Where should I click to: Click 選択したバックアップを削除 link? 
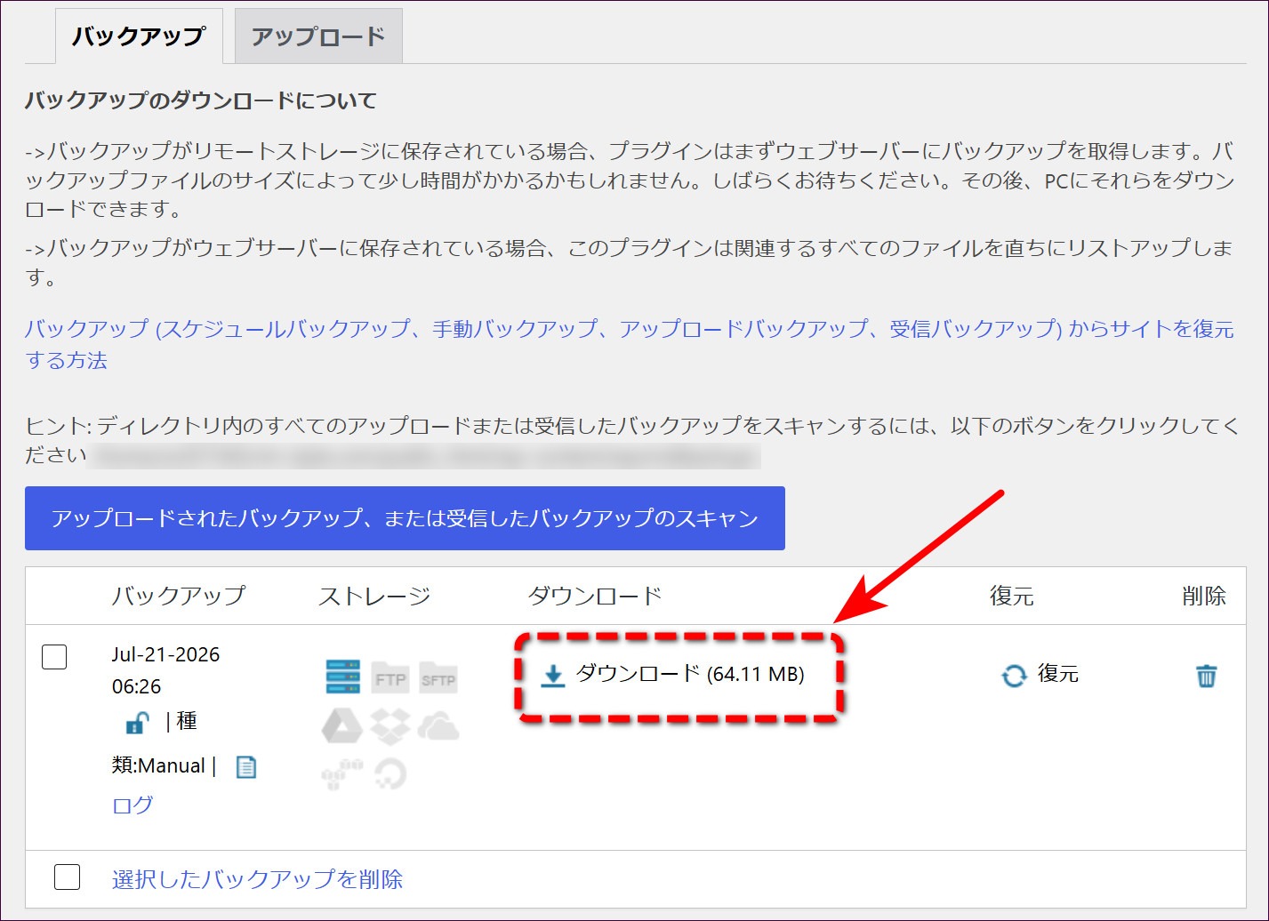[257, 879]
